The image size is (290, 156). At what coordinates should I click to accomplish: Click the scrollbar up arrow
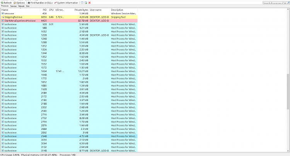pyautogui.click(x=288, y=10)
